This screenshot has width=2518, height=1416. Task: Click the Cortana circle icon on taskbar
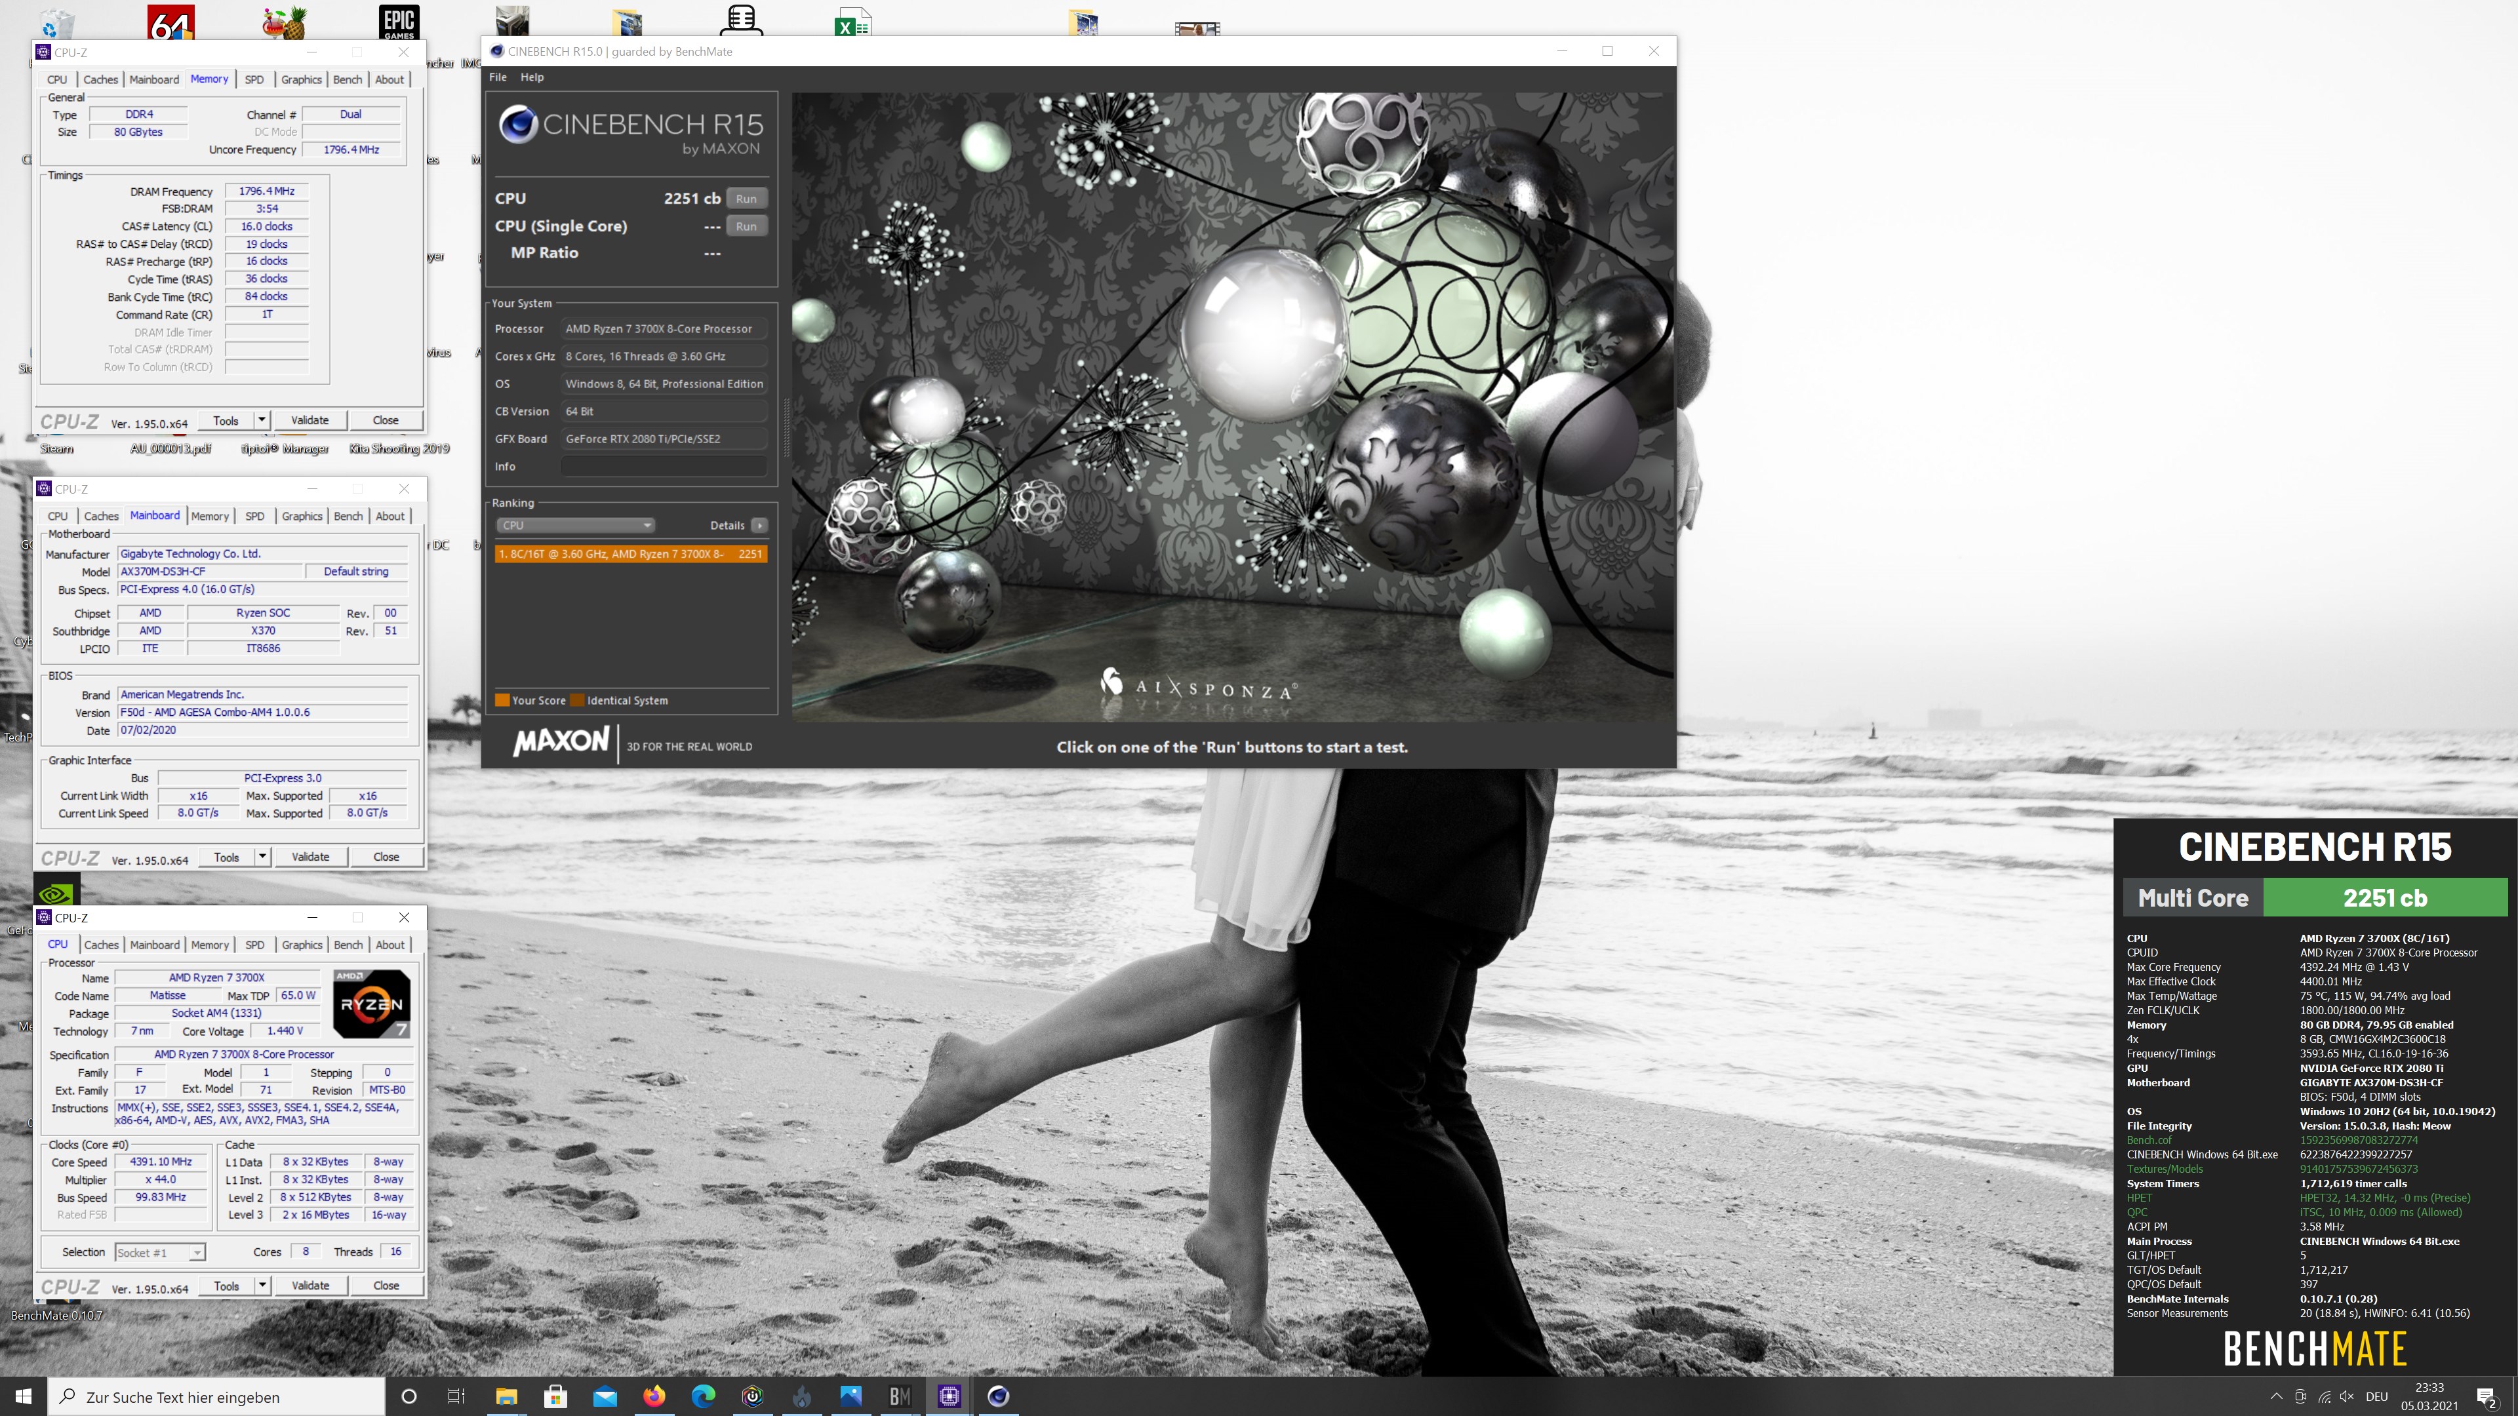click(409, 1396)
